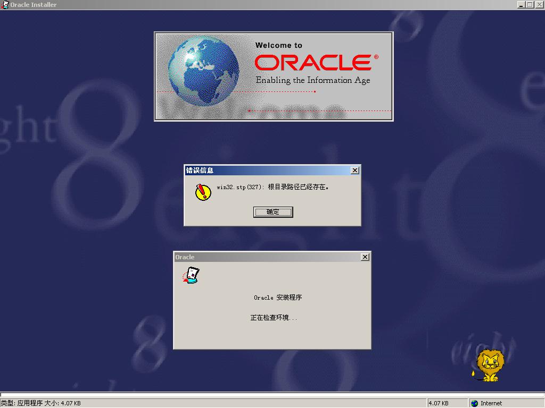Click the Oracle installer document icon

(191, 276)
